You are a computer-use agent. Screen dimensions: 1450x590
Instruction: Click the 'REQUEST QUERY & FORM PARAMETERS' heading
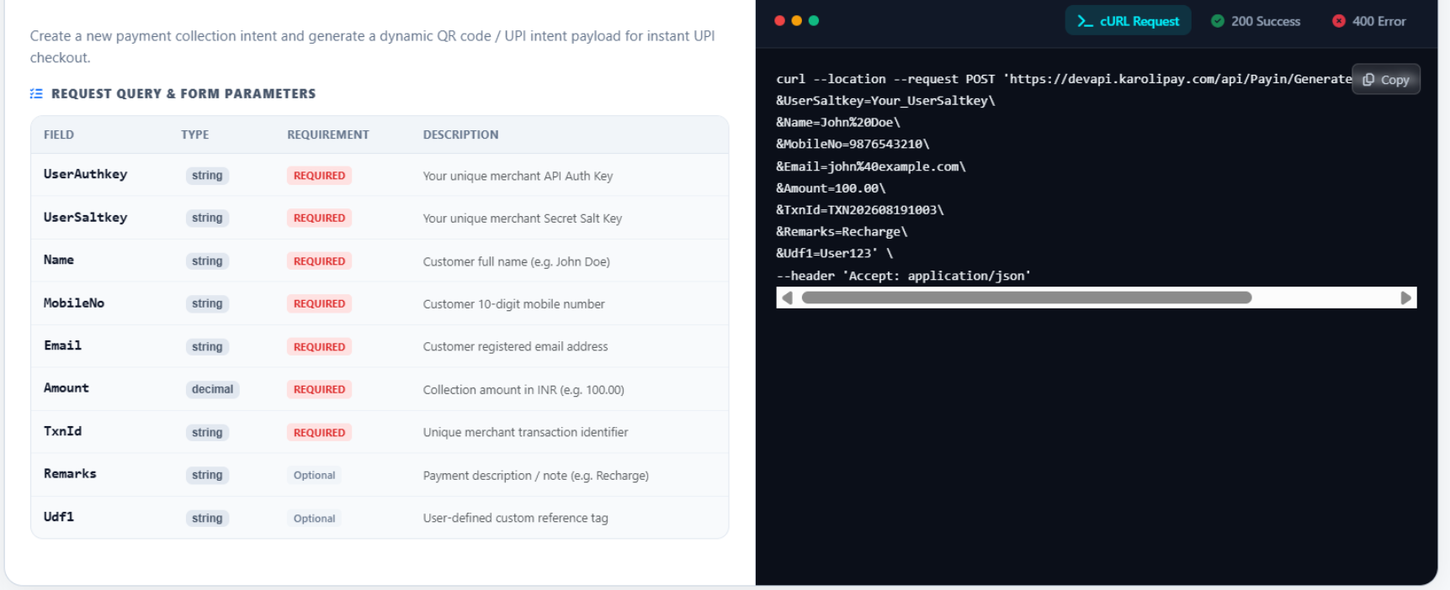coord(183,93)
